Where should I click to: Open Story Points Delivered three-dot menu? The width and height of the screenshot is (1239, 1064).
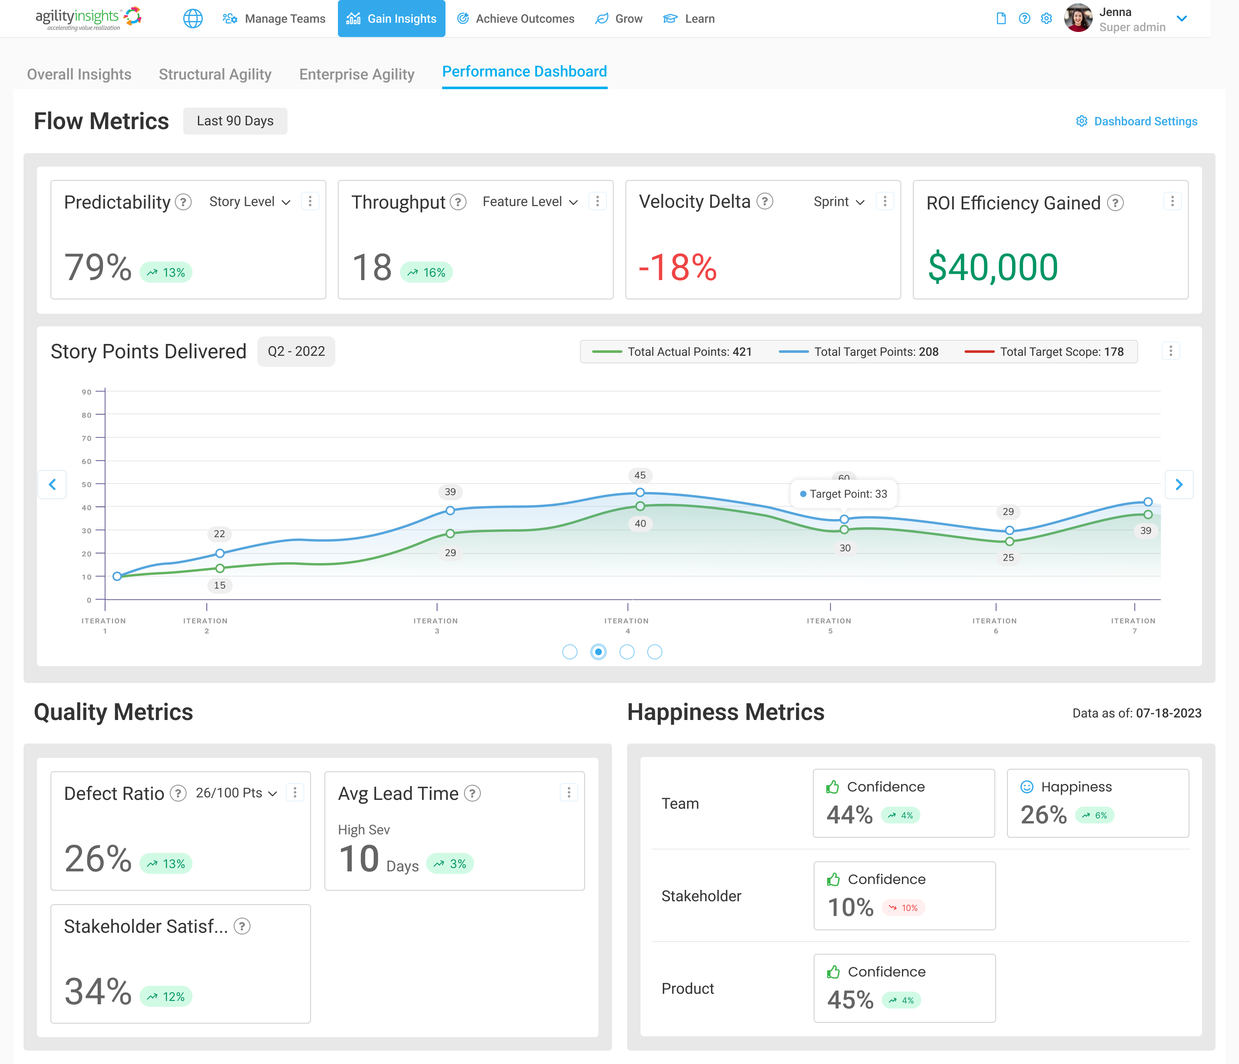click(x=1171, y=351)
